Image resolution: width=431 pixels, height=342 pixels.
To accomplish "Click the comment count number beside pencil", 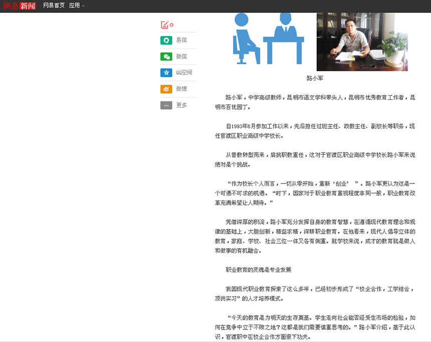I will point(172,25).
